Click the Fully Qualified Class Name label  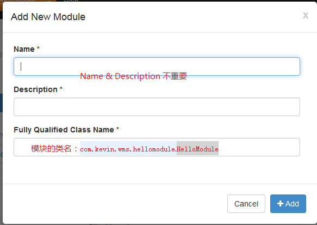pyautogui.click(x=66, y=130)
